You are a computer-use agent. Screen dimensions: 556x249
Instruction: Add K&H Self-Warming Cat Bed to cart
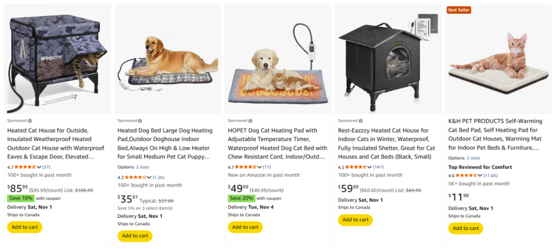[x=465, y=228]
